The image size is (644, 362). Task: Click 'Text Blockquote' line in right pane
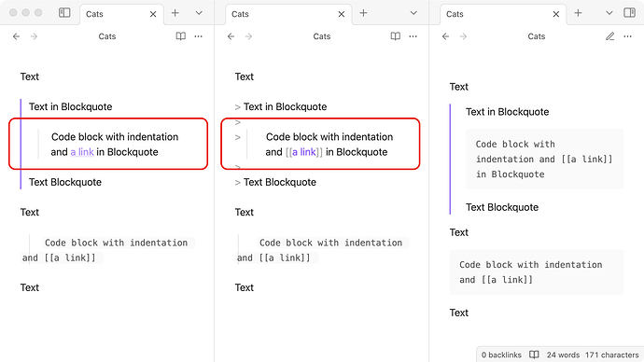(x=502, y=207)
